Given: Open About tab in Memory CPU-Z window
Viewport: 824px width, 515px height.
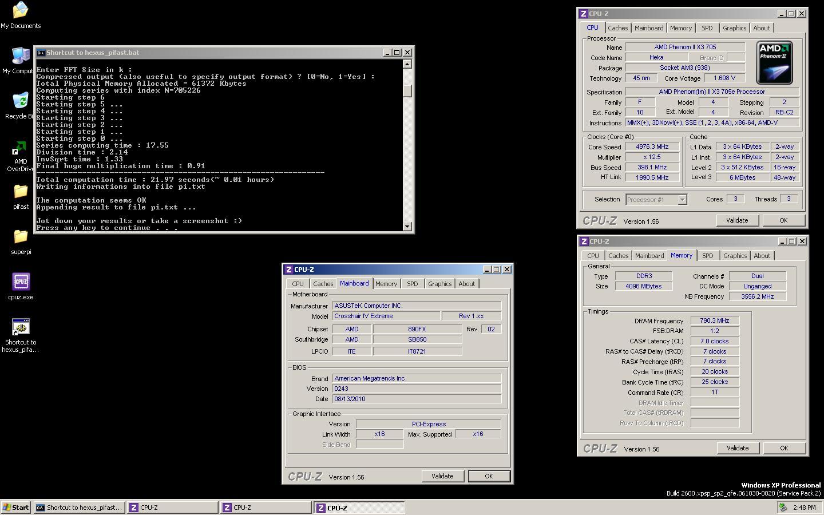Looking at the screenshot, I should [x=762, y=256].
